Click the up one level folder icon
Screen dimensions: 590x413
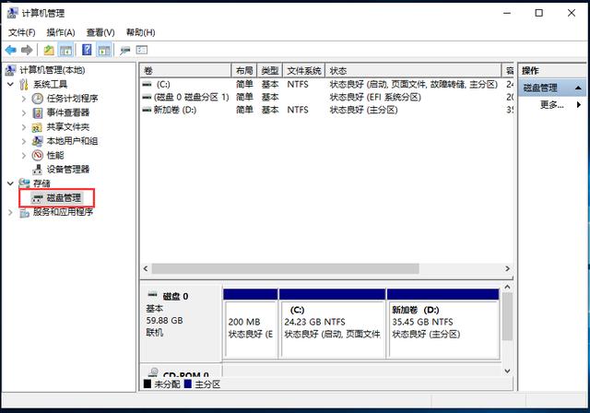coord(49,50)
